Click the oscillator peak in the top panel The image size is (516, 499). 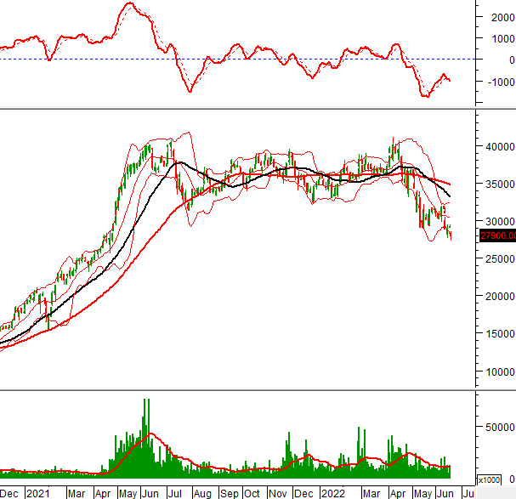(x=128, y=4)
